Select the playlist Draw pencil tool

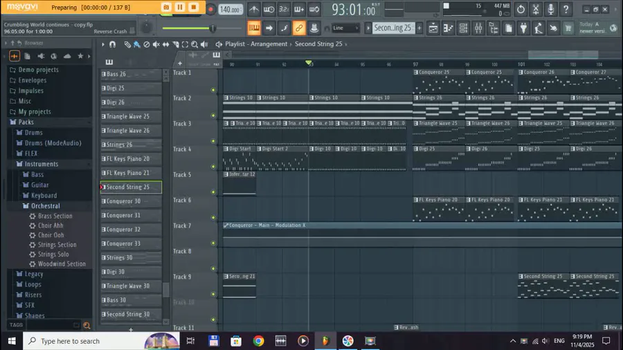[127, 44]
